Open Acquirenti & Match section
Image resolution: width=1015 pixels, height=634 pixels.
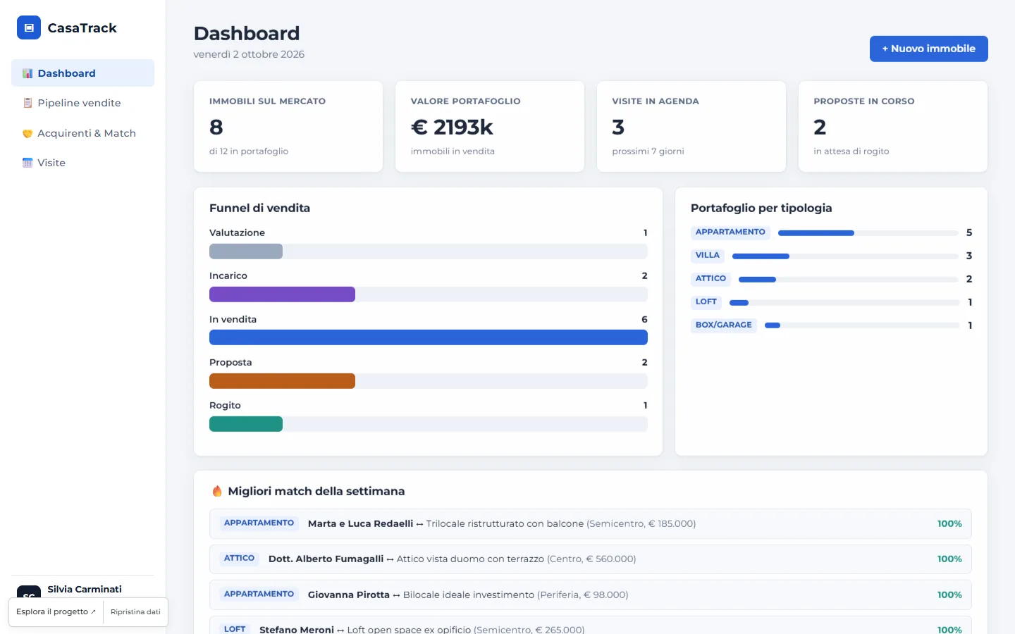[x=82, y=133]
